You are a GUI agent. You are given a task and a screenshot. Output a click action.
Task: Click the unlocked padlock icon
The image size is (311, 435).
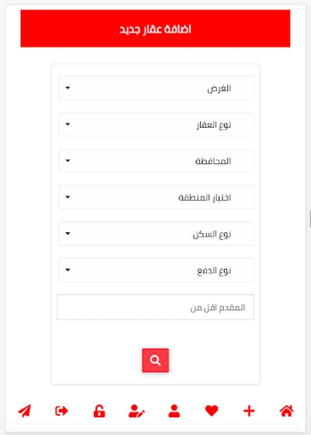(99, 411)
